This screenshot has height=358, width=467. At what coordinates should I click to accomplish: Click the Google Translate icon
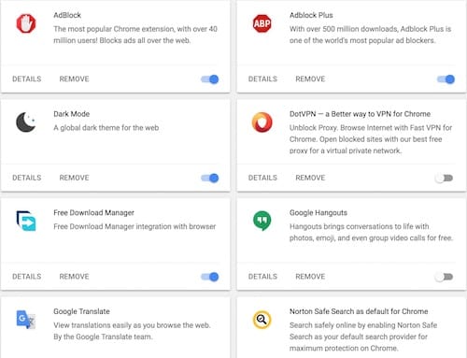click(26, 320)
